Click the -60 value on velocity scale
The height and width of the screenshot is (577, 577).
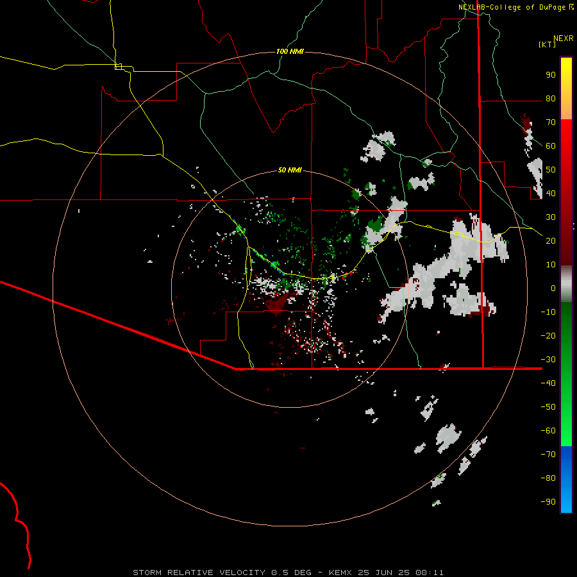[x=548, y=431]
